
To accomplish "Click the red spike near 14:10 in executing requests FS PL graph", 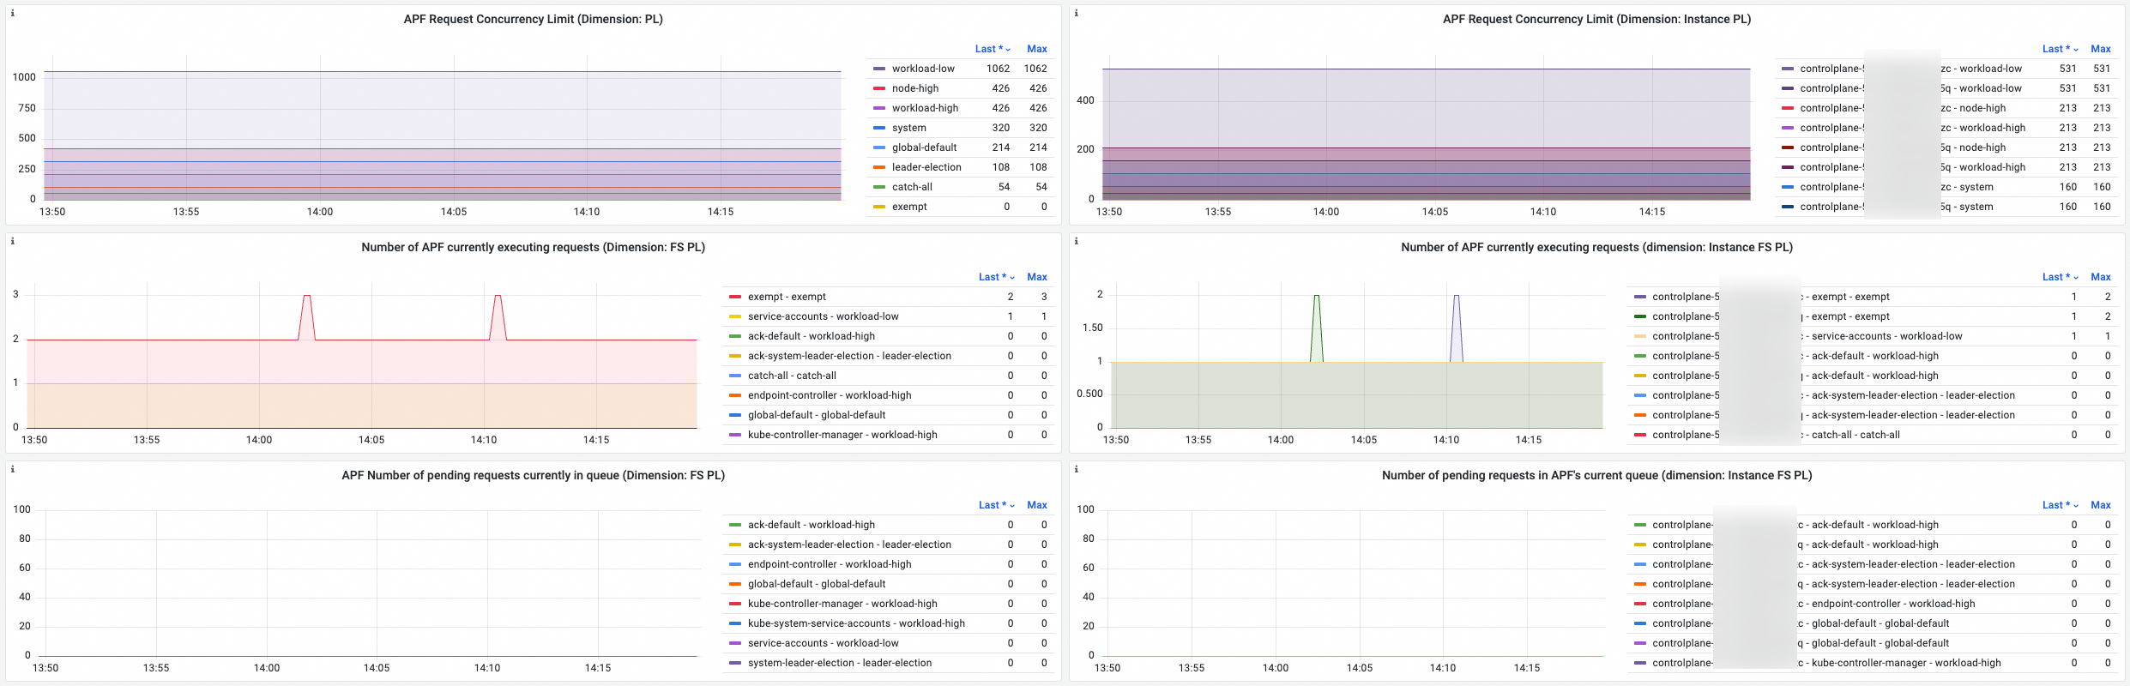I will coord(498,298).
